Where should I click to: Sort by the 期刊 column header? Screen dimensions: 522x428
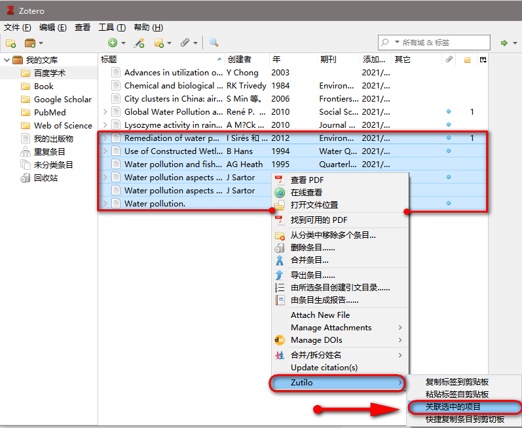pos(338,60)
